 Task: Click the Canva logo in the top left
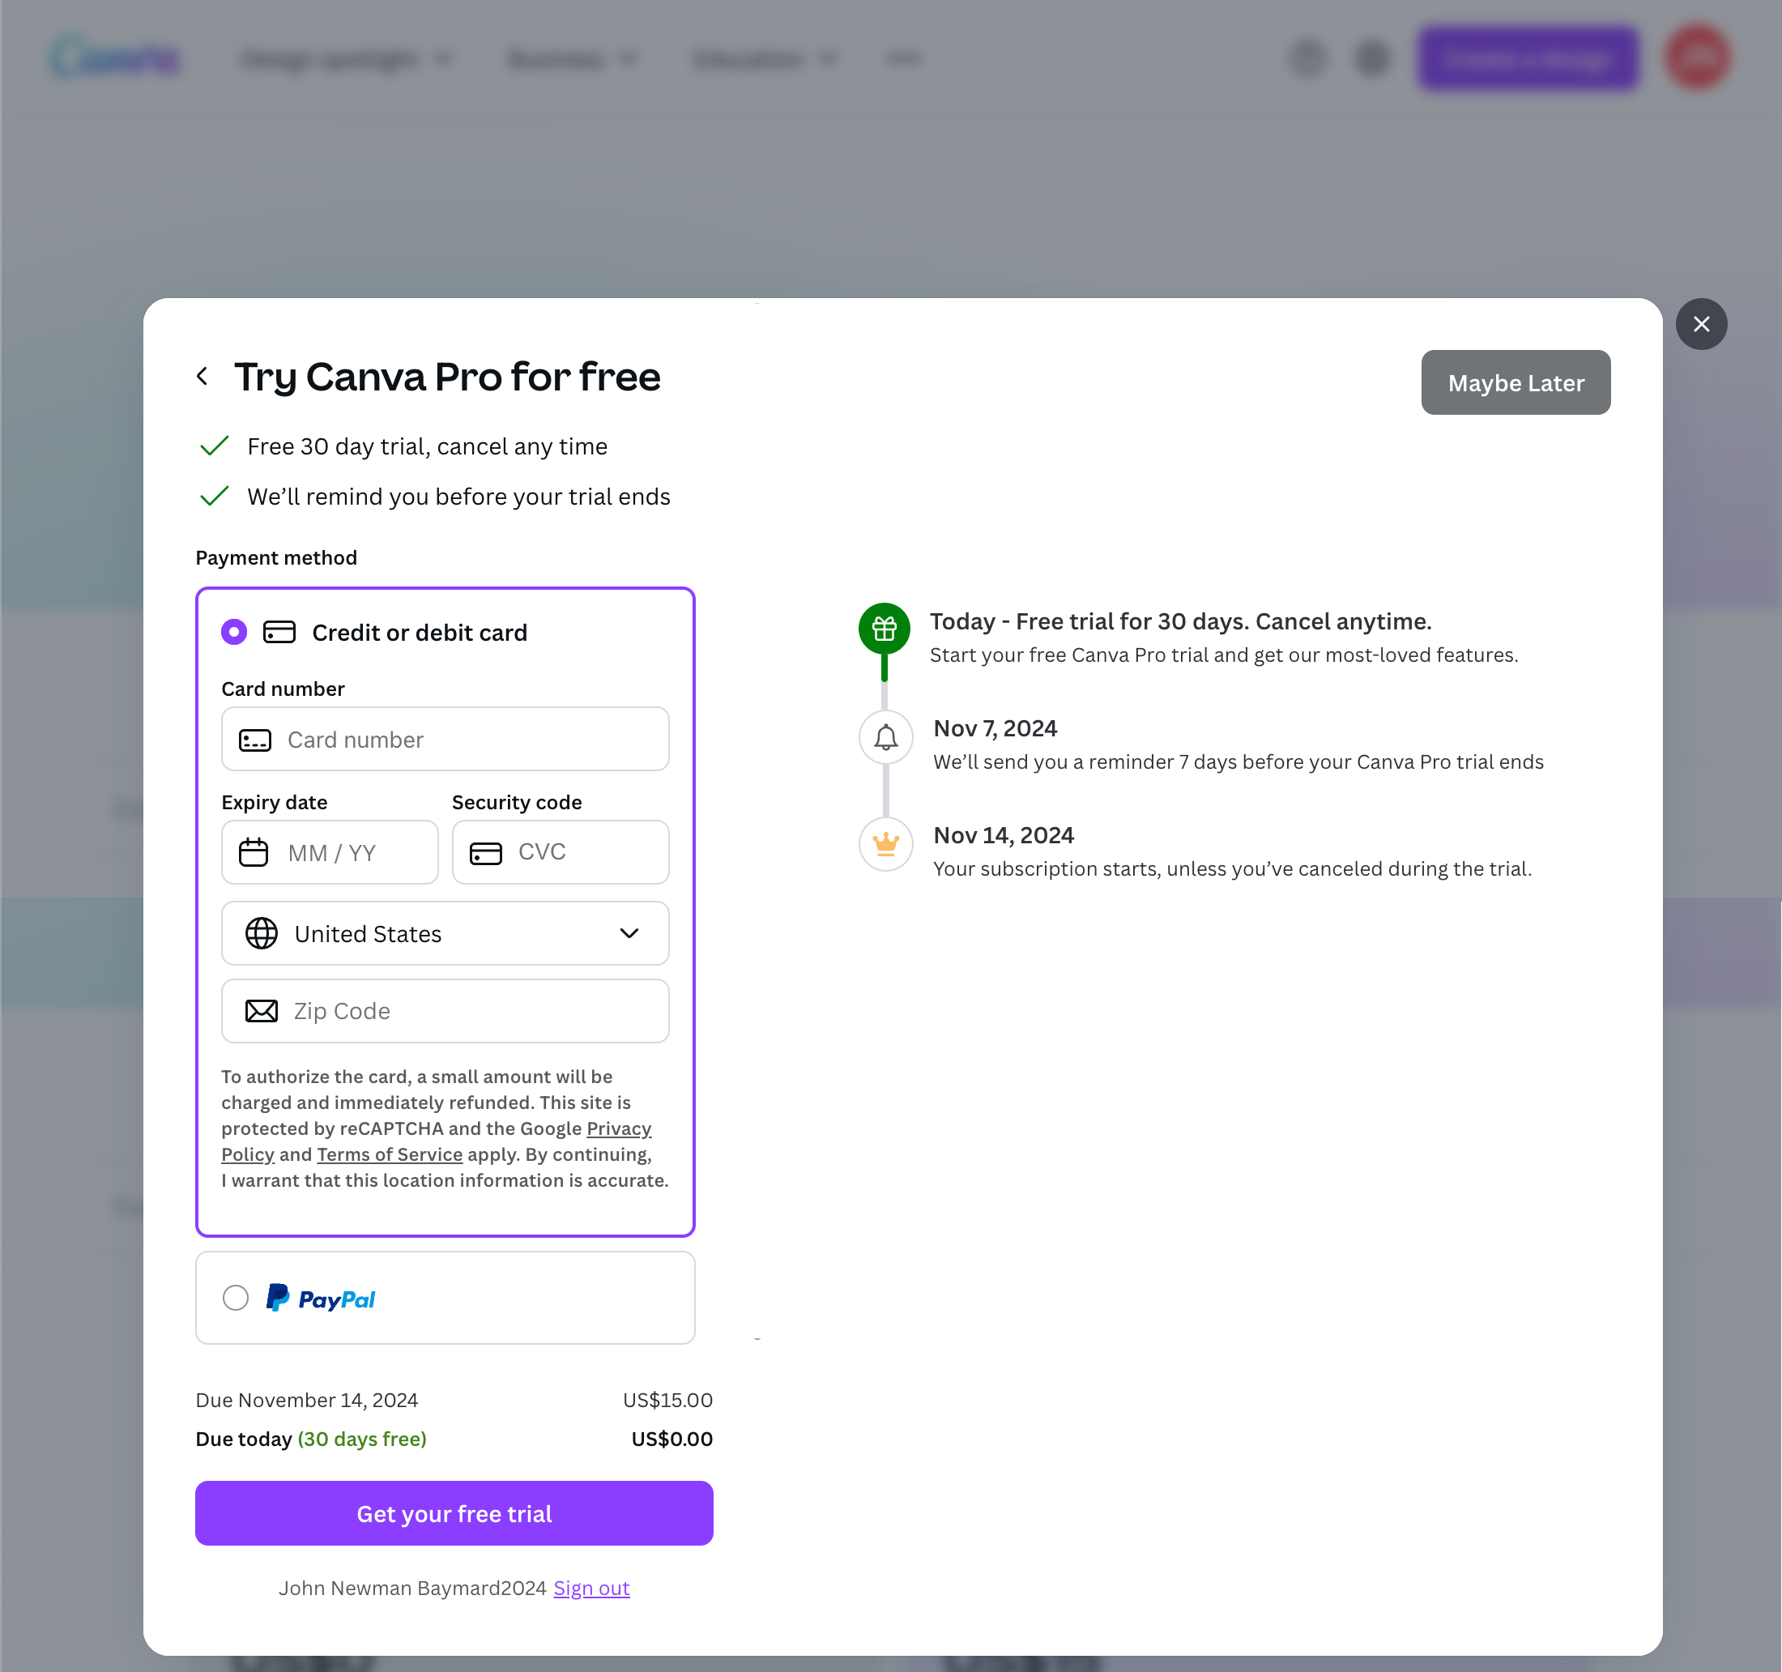click(x=115, y=57)
